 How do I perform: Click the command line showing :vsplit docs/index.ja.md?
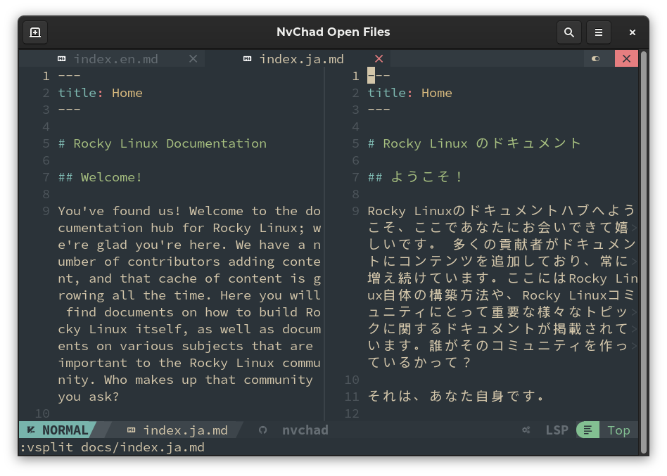tap(113, 447)
